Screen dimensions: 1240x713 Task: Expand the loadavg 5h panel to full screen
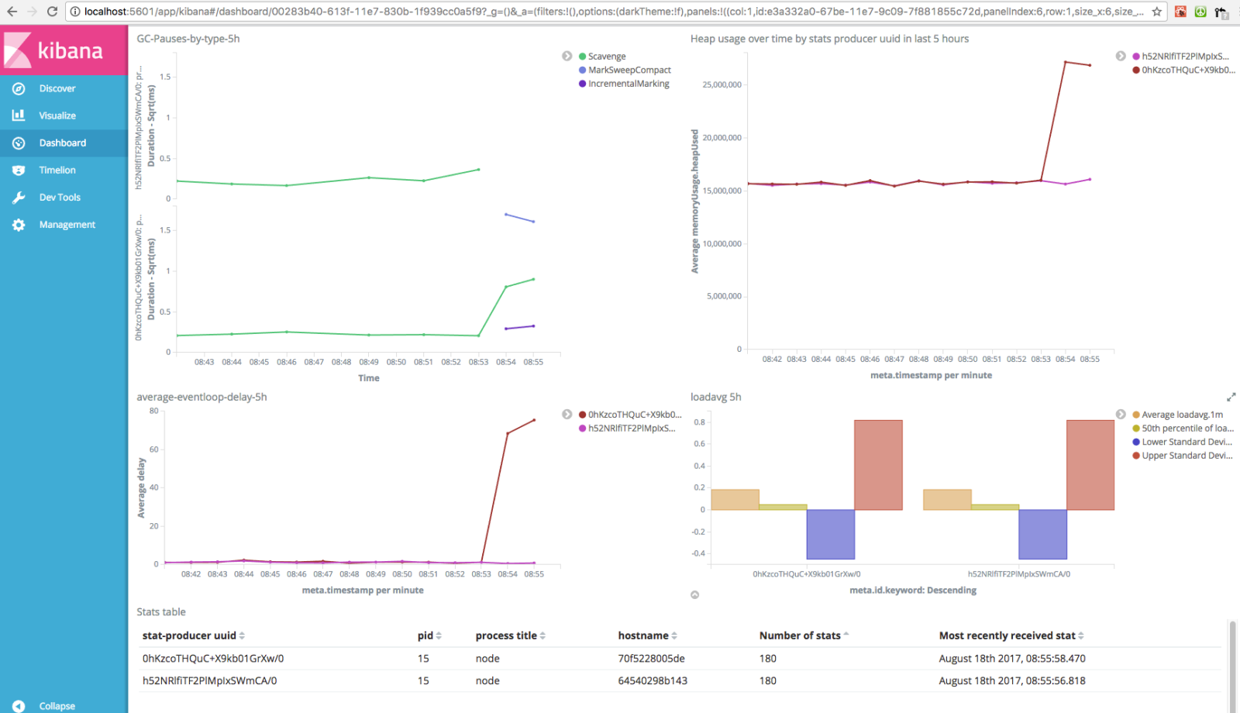(x=1231, y=397)
